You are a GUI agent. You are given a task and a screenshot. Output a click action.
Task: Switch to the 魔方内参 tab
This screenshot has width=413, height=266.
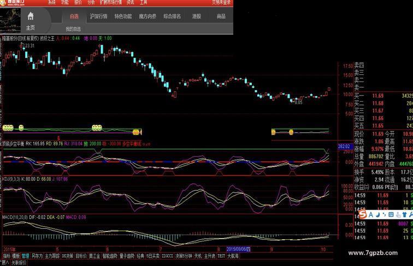(147, 16)
